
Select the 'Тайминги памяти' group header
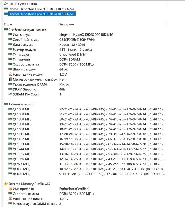21,104
